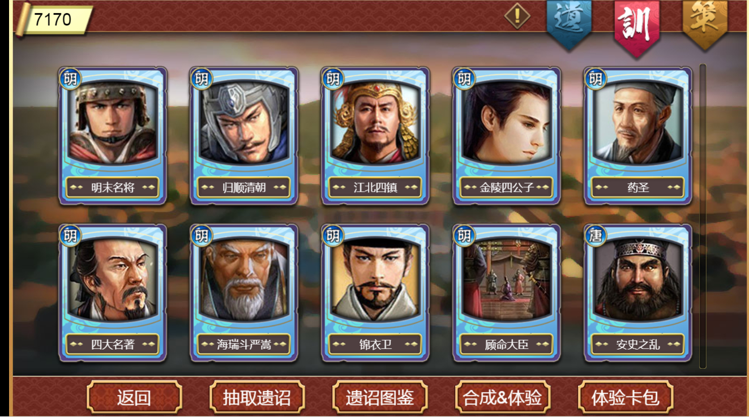Viewport: 749px width, 418px height.
Task: Open the 顾命大臣 scene card
Action: (507, 293)
